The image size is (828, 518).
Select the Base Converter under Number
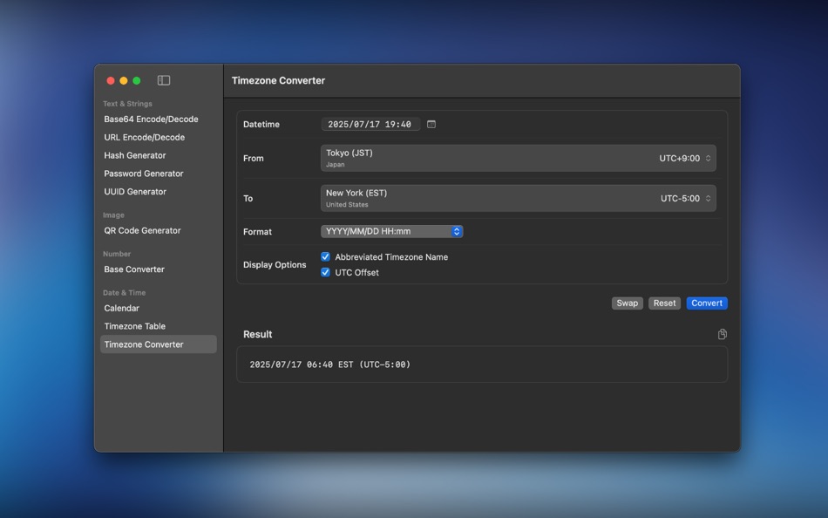point(133,269)
